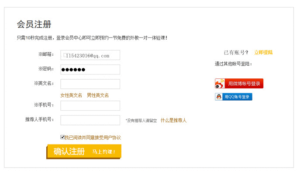Open 女性英文名 name suggestions
The height and width of the screenshot is (172, 304).
pos(71,95)
